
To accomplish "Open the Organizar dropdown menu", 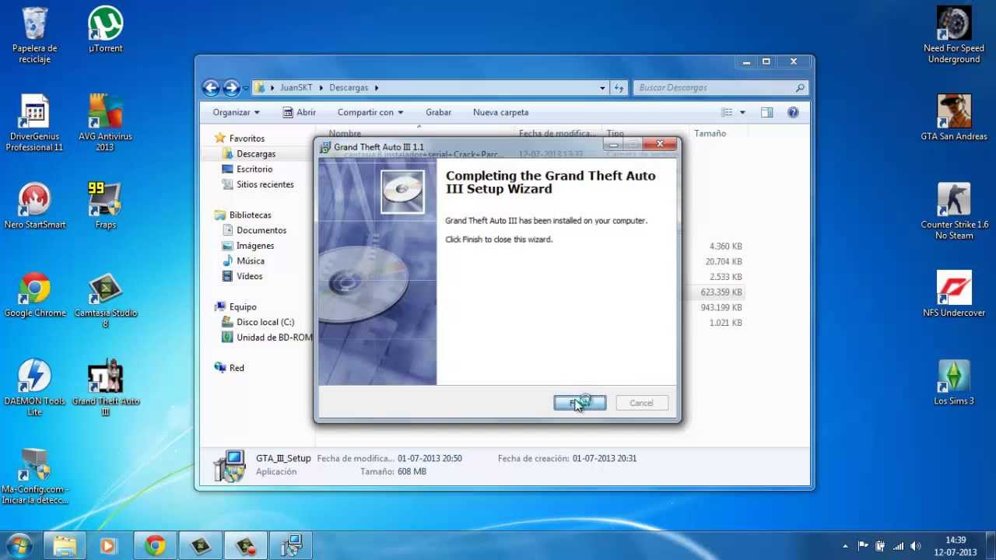I will [236, 112].
